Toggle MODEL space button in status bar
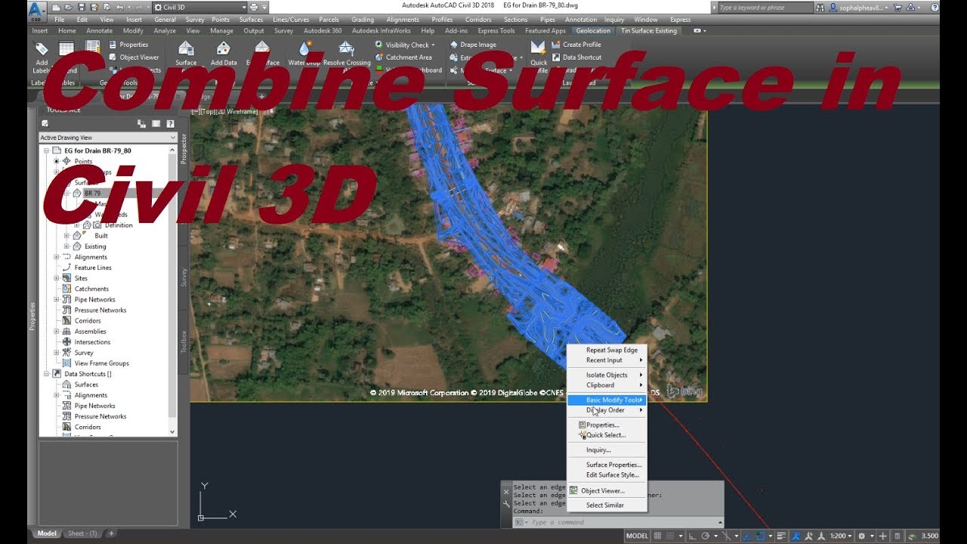 [637, 536]
